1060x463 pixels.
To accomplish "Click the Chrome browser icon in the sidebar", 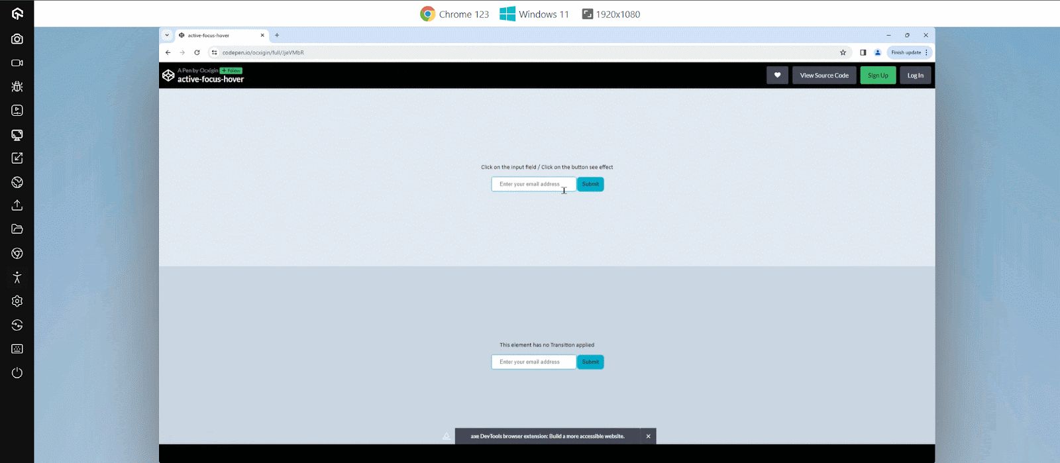I will pyautogui.click(x=17, y=254).
